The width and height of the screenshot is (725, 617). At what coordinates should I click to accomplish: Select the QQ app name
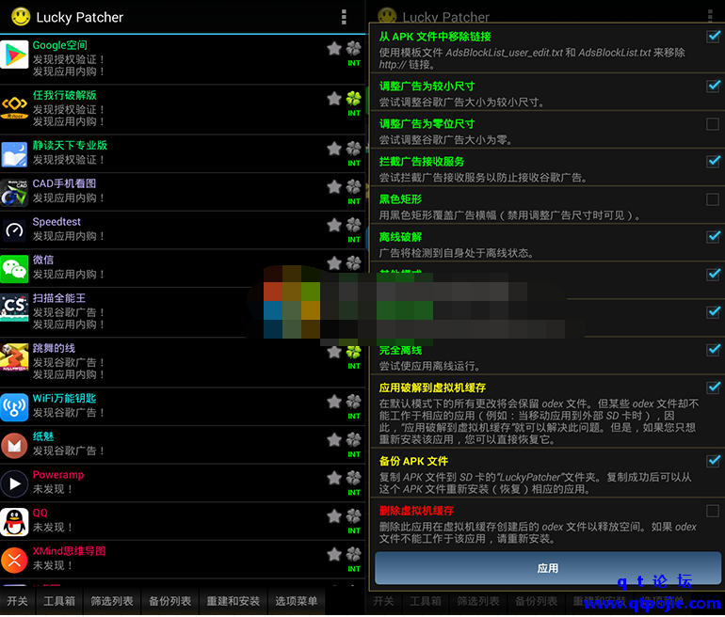click(40, 514)
